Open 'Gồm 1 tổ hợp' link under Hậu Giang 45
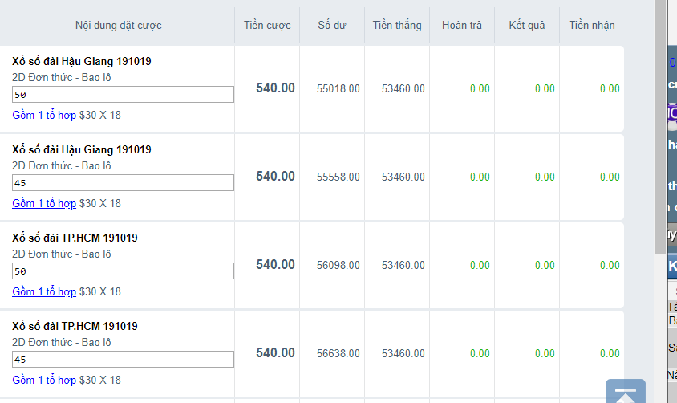Image resolution: width=677 pixels, height=403 pixels. 44,204
